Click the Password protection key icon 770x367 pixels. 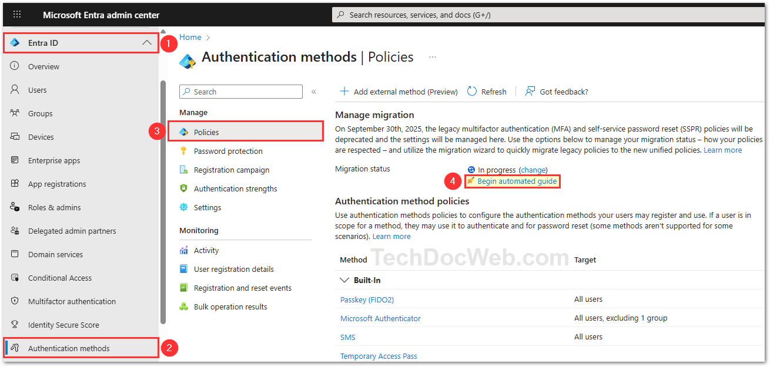183,151
